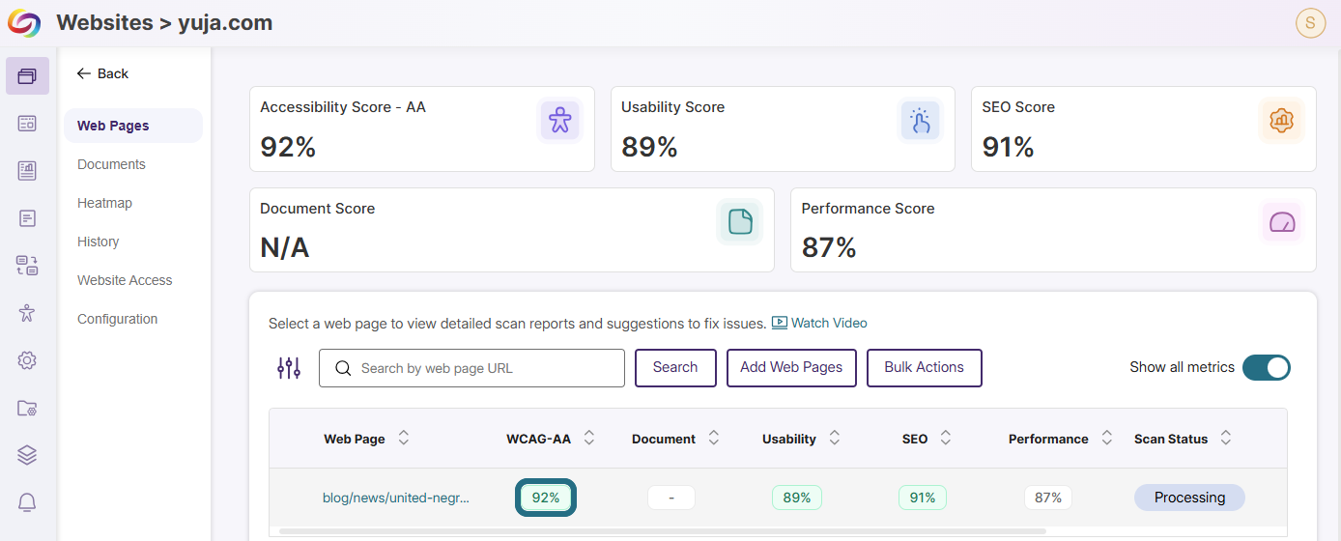This screenshot has height=541, width=1341.
Task: Click the Watch Video play icon
Action: point(780,324)
